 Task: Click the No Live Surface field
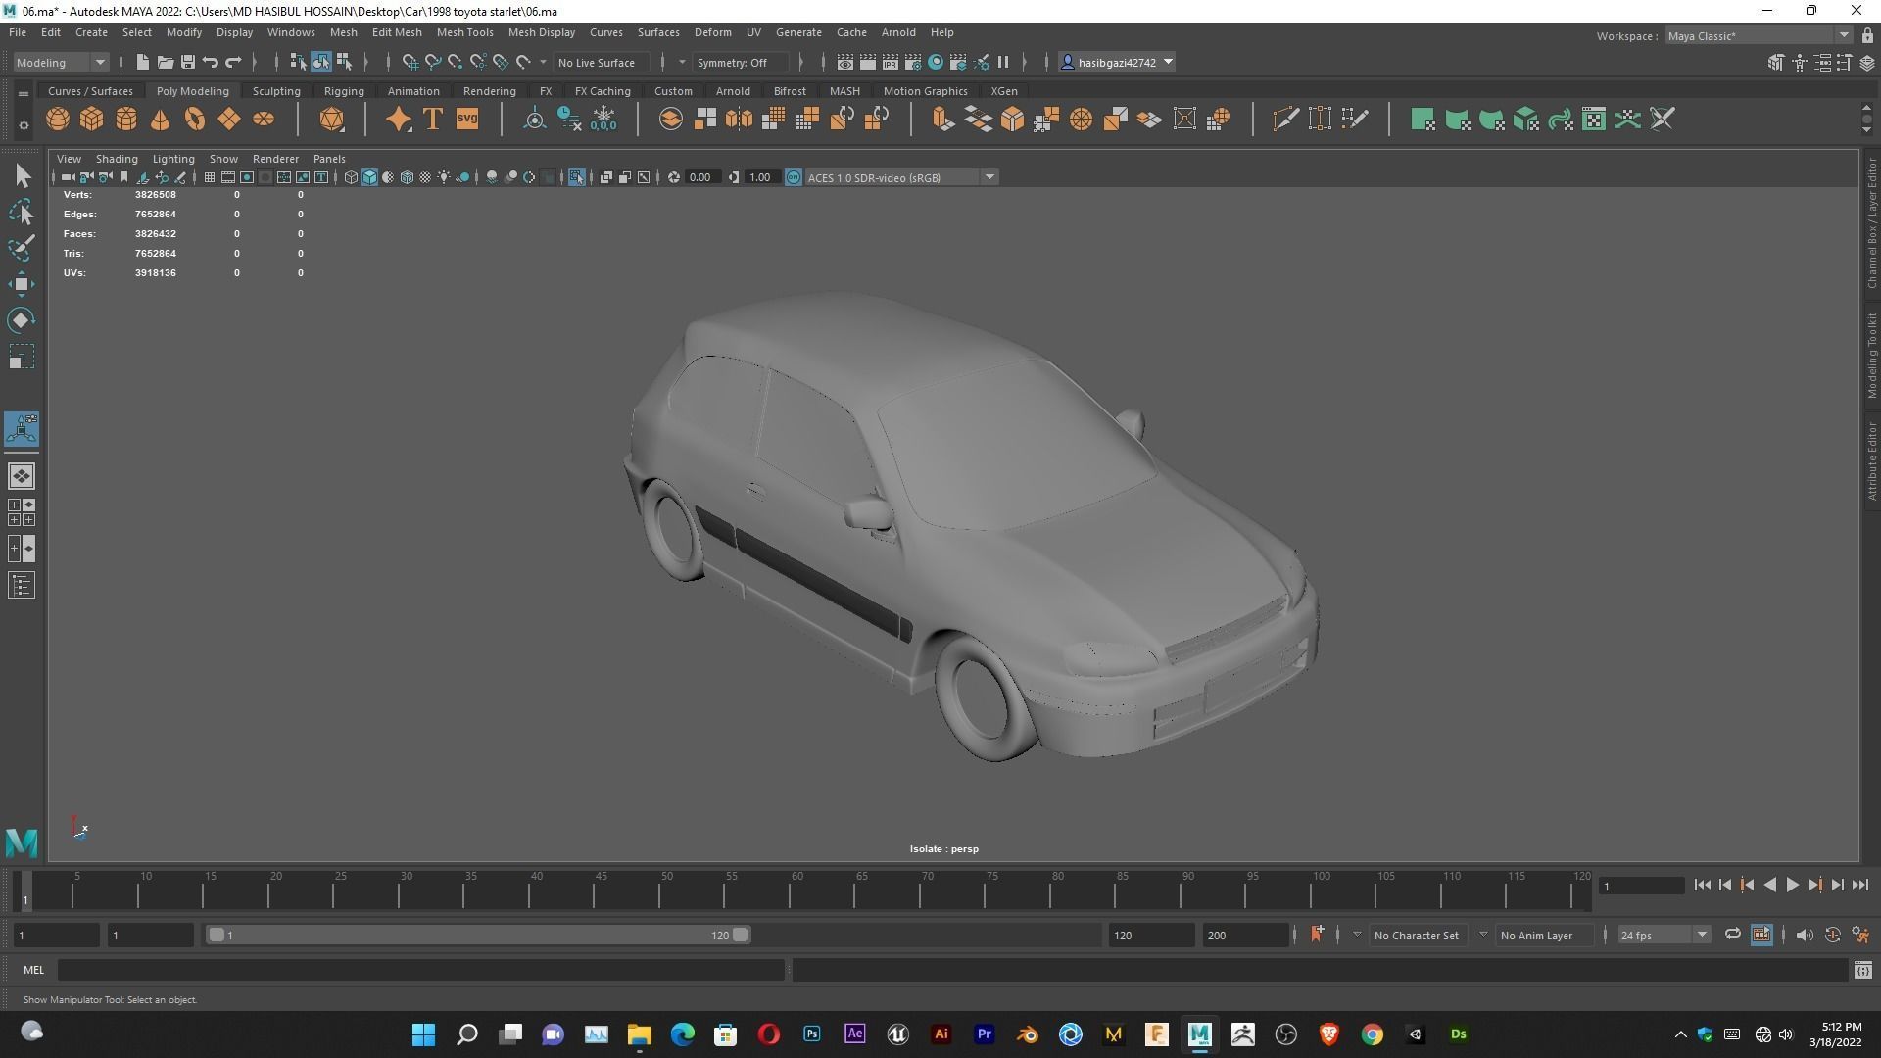[602, 62]
